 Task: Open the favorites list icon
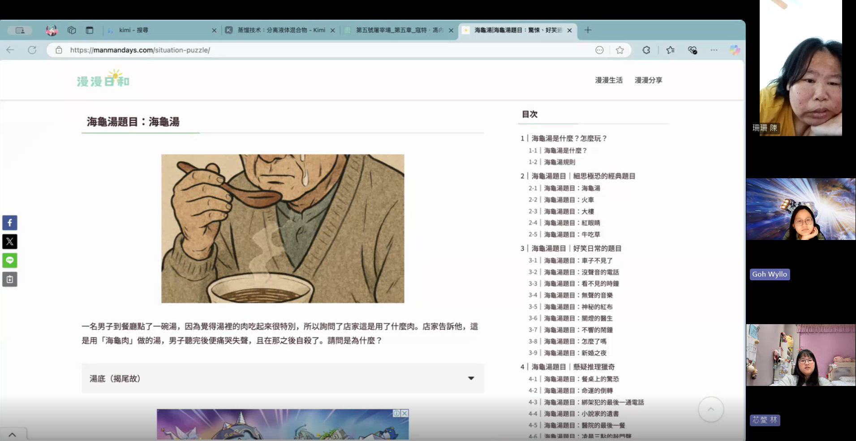(670, 50)
